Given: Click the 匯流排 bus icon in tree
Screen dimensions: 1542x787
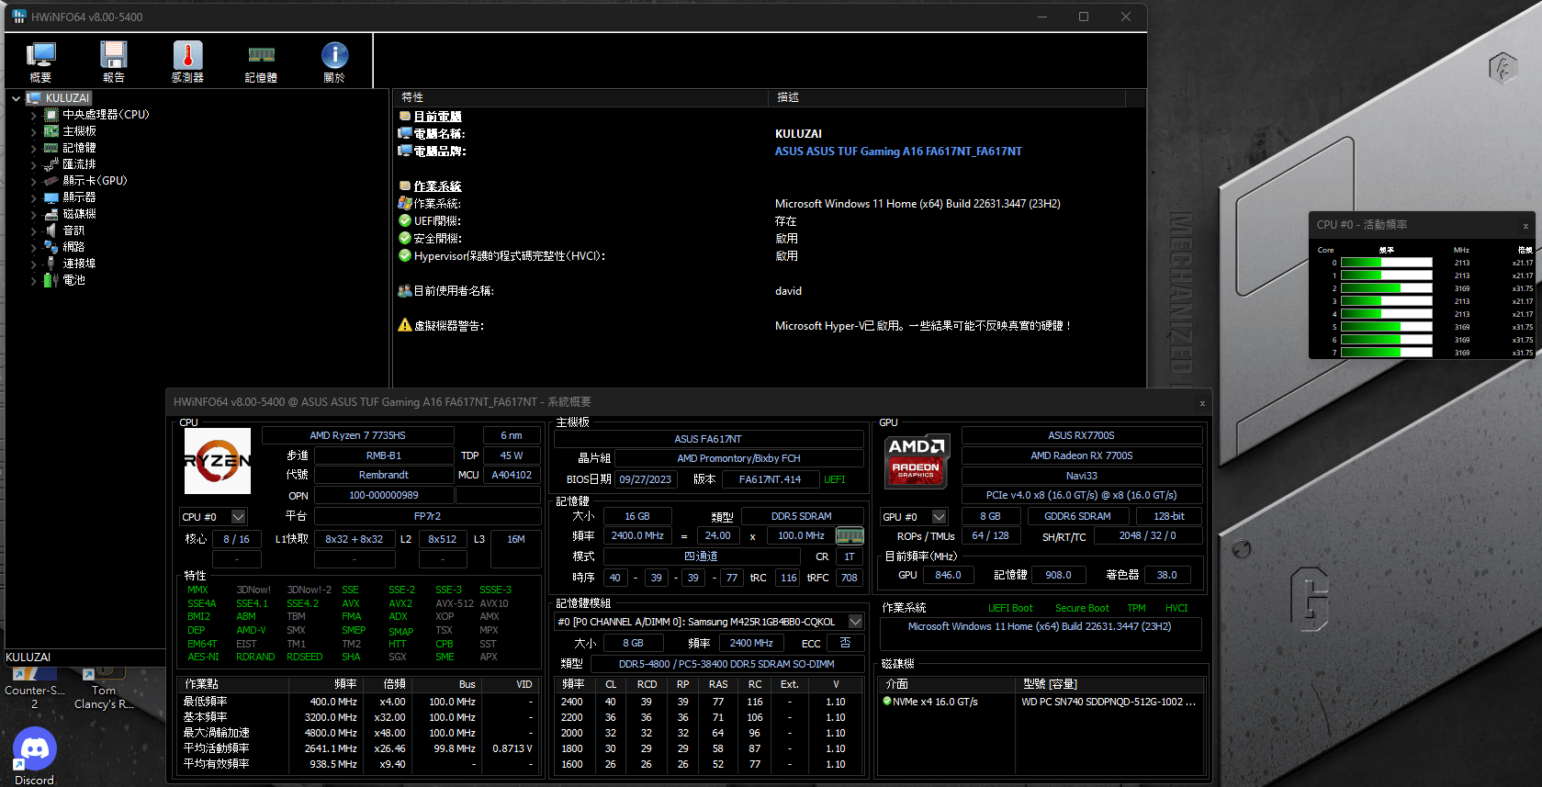Looking at the screenshot, I should tap(51, 164).
